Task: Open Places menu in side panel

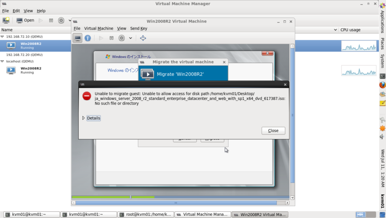Action: click(382, 43)
